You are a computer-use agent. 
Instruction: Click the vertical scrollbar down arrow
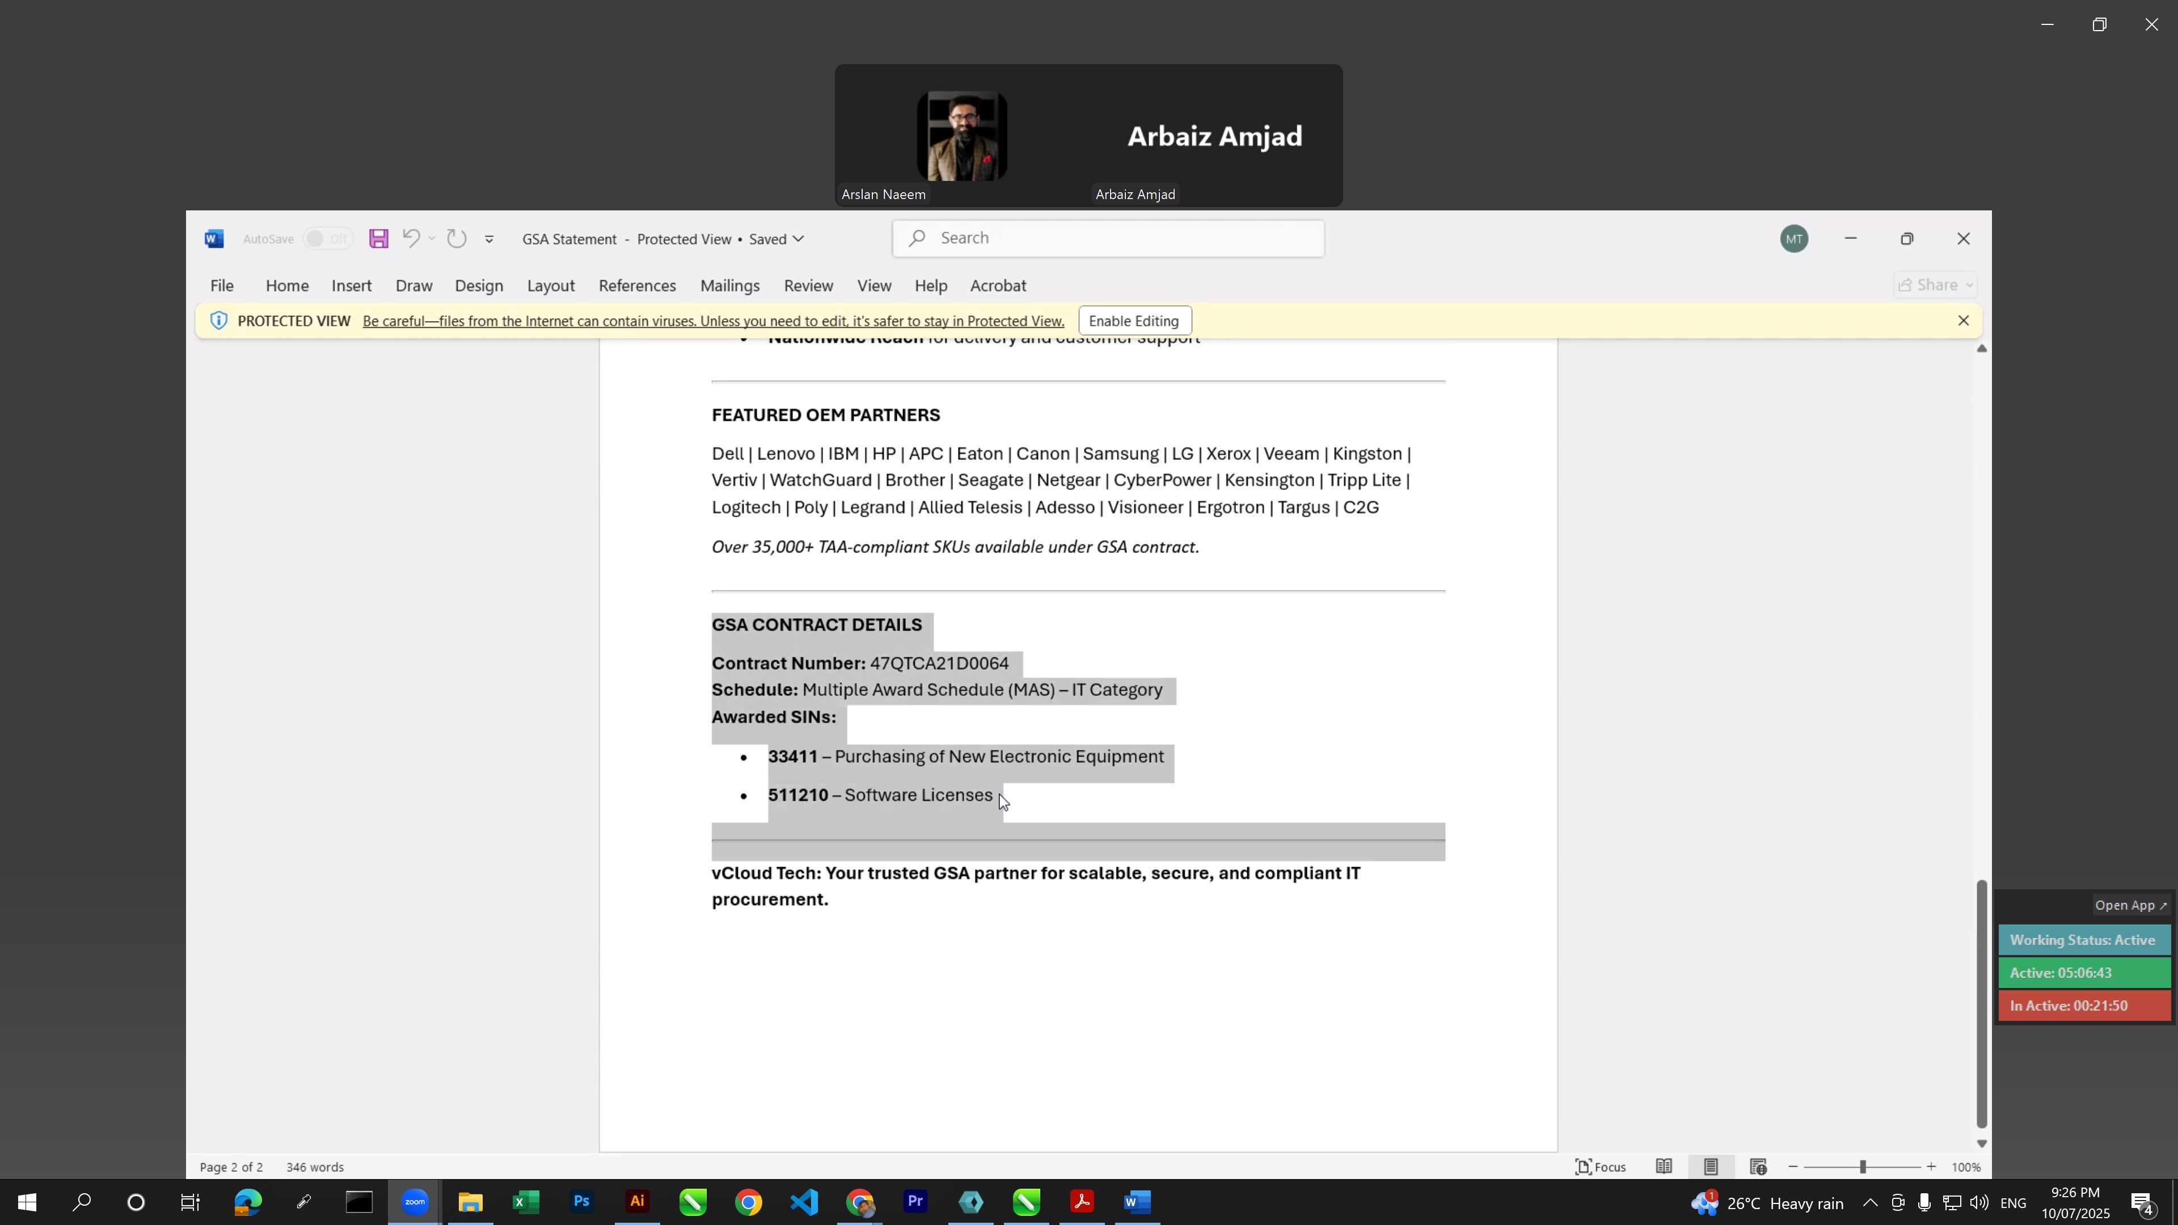click(x=1982, y=1144)
